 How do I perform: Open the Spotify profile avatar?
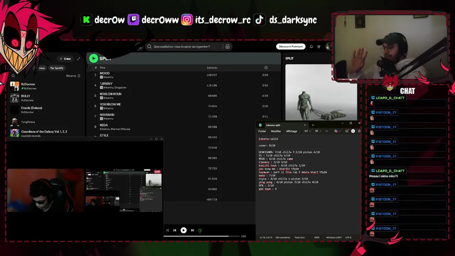[x=328, y=47]
